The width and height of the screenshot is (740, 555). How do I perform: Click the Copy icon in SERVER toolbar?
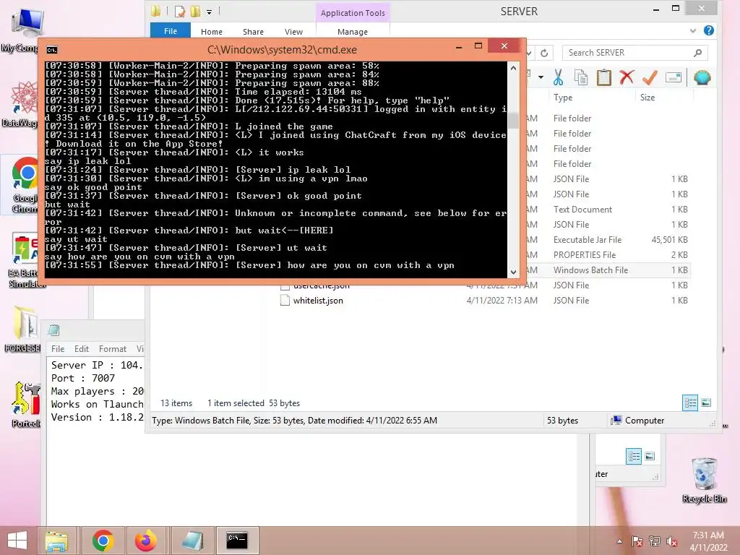point(581,77)
